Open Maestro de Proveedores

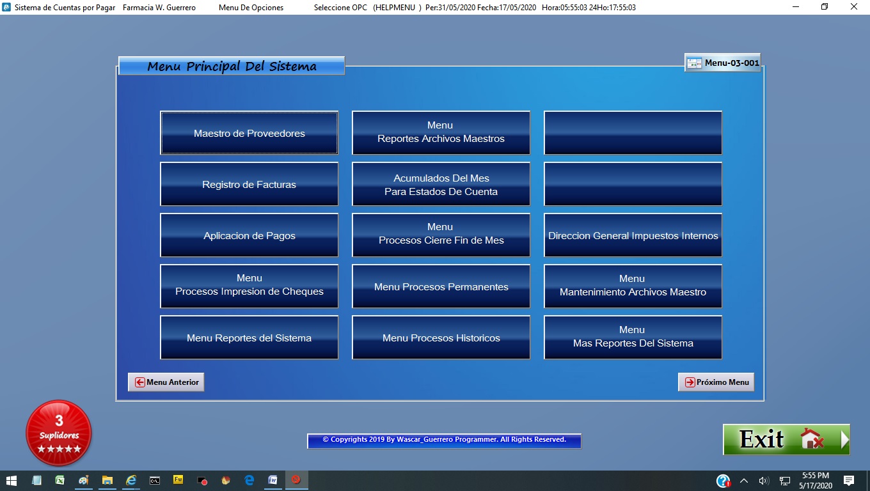(x=249, y=133)
